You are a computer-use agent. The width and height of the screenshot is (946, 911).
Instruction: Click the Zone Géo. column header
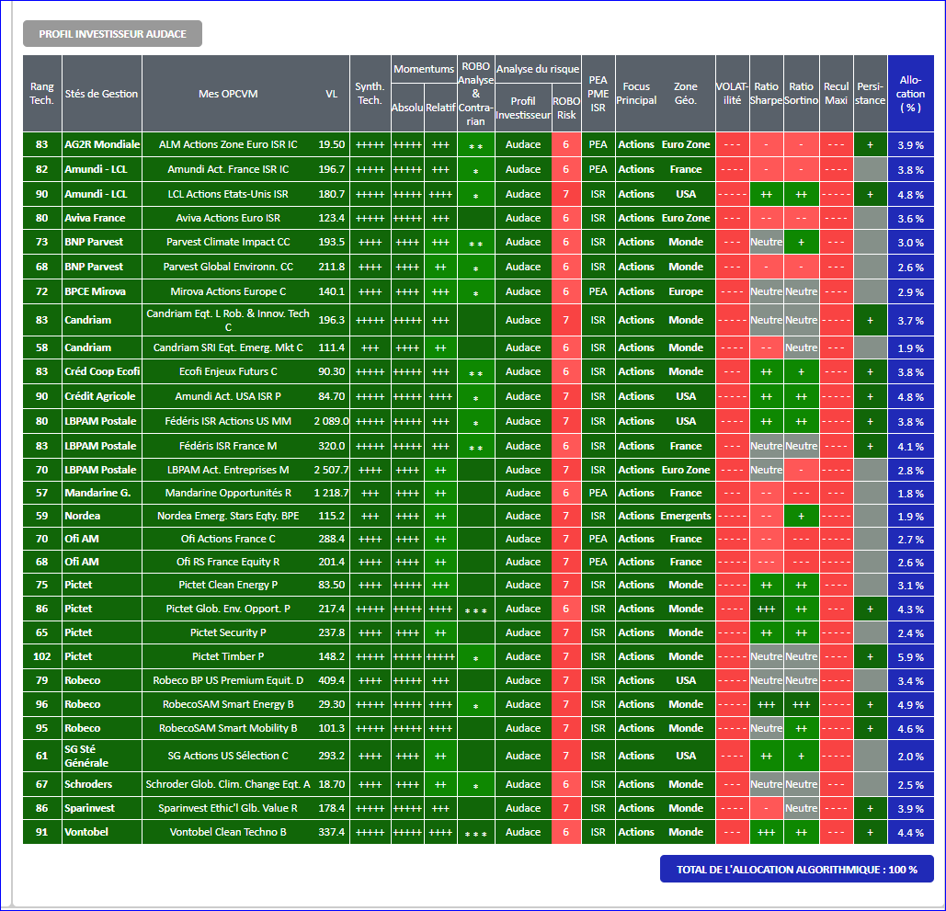[686, 94]
